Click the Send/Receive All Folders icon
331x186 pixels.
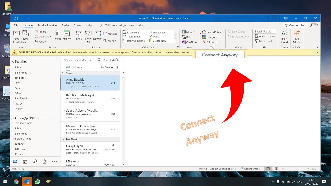point(16,18)
